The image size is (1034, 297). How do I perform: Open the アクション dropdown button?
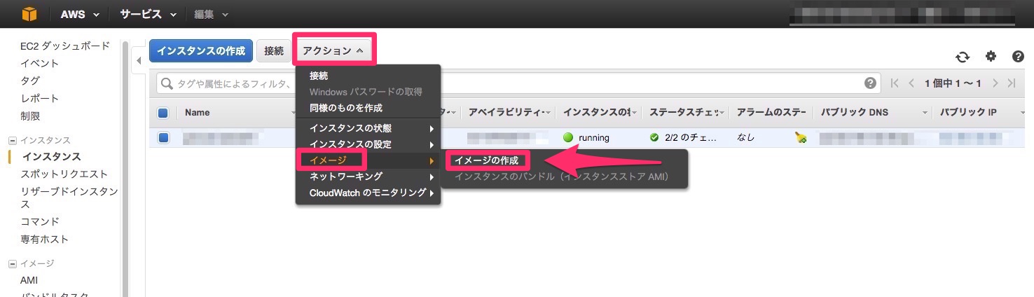[333, 50]
